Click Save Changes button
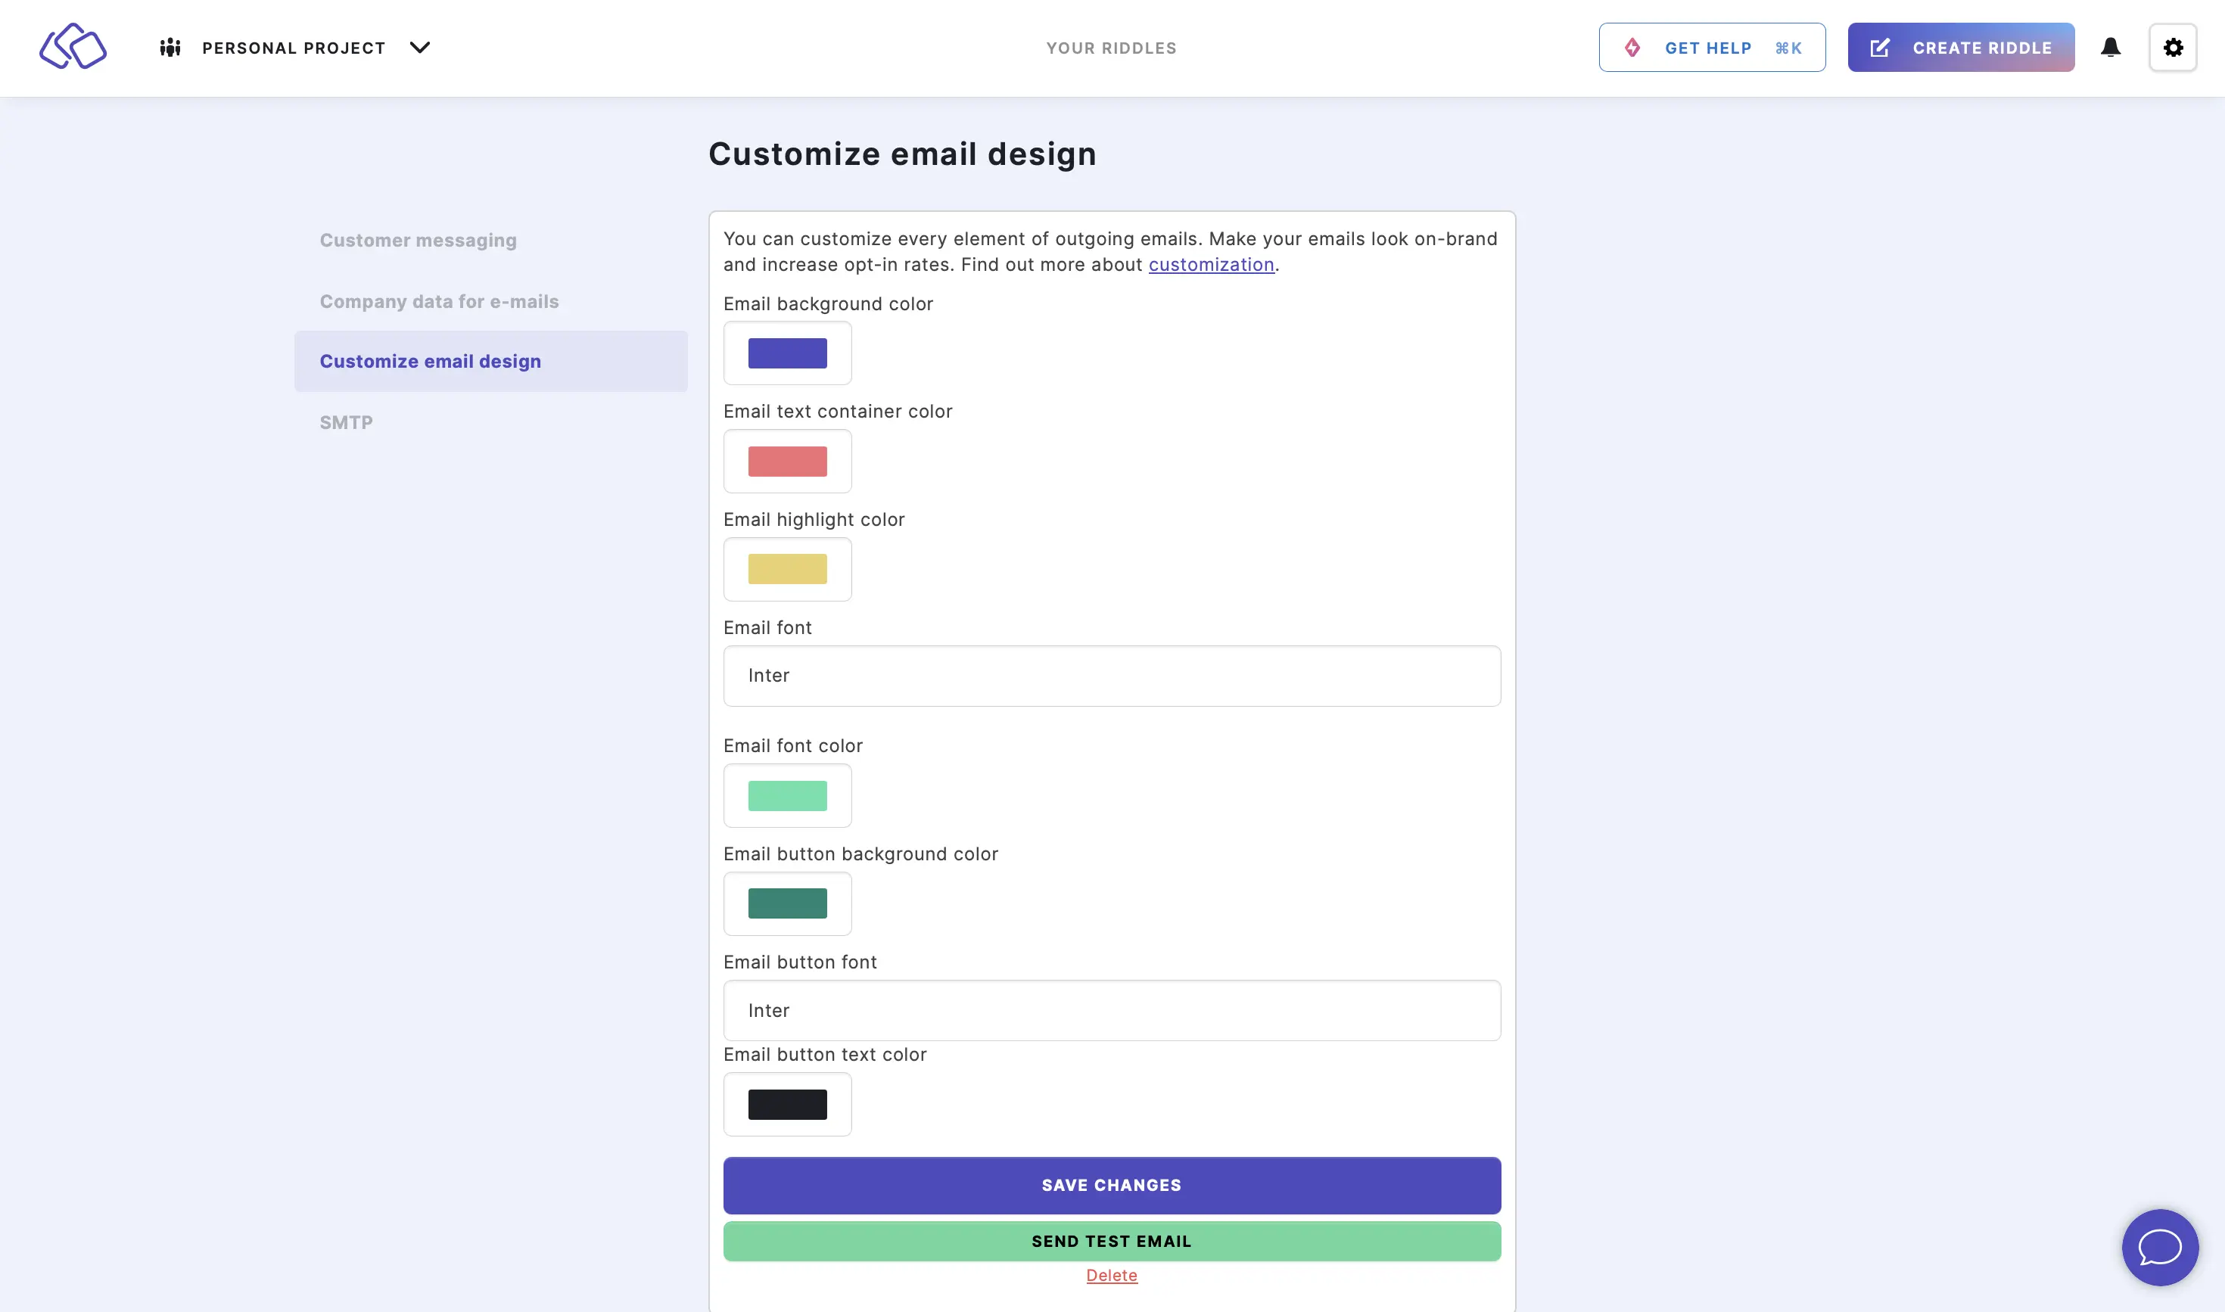The height and width of the screenshot is (1312, 2225). click(x=1112, y=1184)
